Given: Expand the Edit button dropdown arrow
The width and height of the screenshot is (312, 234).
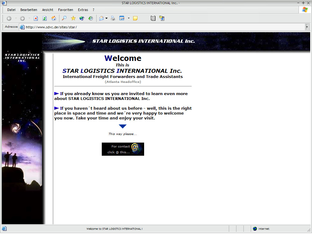Looking at the screenshot, I should 129,19.
